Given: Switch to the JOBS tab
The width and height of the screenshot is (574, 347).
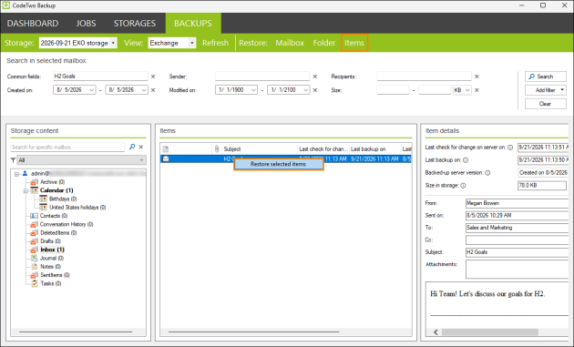Looking at the screenshot, I should coord(86,24).
